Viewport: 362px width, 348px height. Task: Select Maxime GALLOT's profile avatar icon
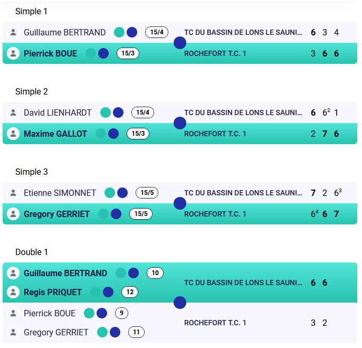point(13,134)
